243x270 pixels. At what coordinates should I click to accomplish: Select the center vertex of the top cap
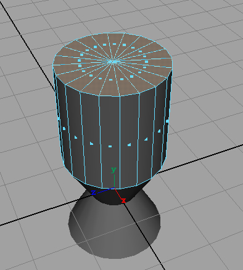pyautogui.click(x=113, y=62)
